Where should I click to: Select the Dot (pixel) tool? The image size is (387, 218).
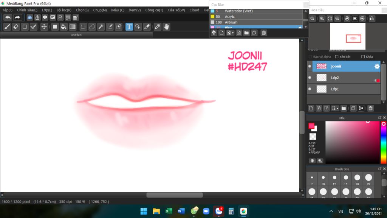point(33,27)
